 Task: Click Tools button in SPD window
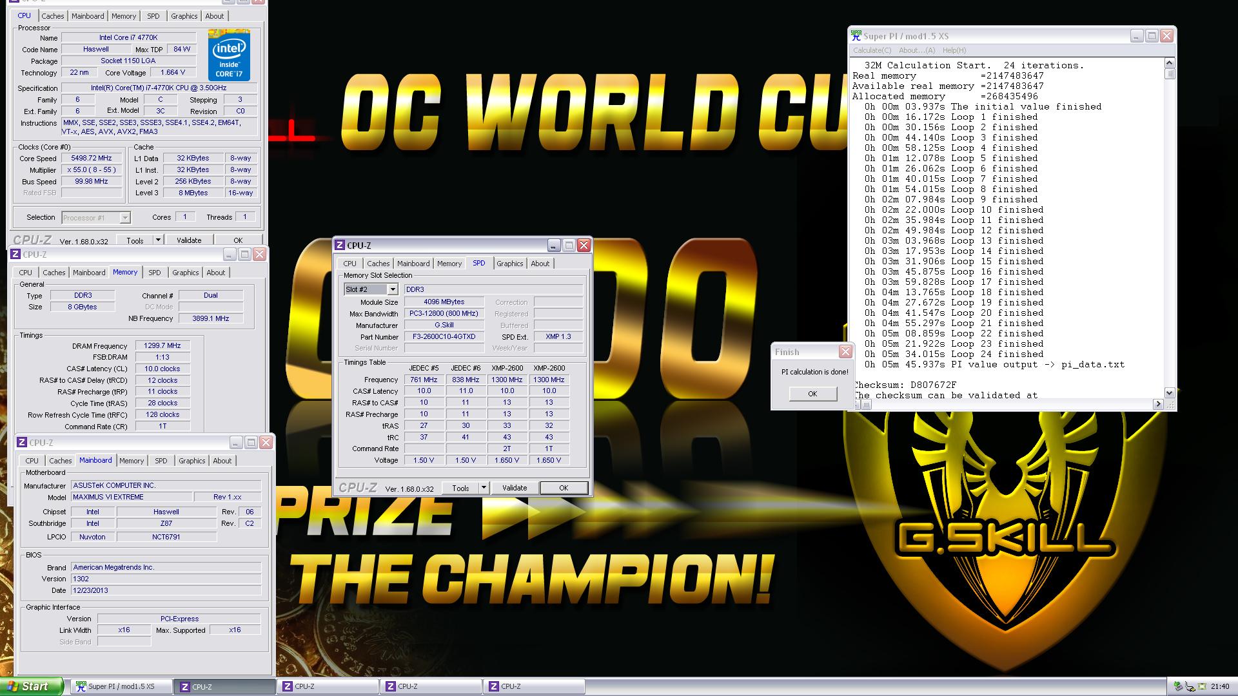(460, 488)
